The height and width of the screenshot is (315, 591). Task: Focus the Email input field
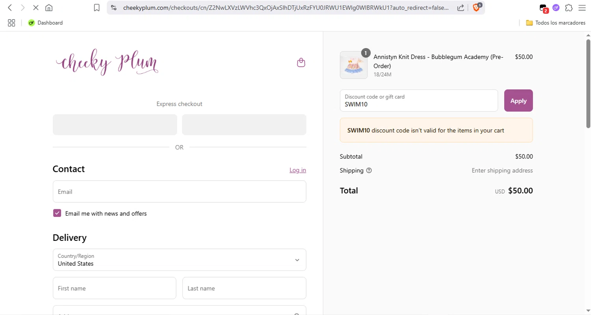coord(179,192)
